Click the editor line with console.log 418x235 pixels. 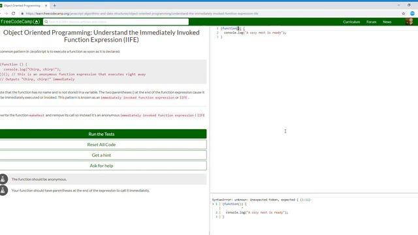point(255,33)
